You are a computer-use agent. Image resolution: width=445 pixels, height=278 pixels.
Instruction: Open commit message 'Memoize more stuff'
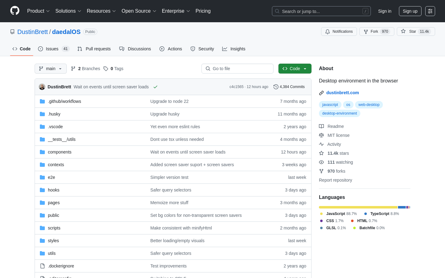pos(169,203)
